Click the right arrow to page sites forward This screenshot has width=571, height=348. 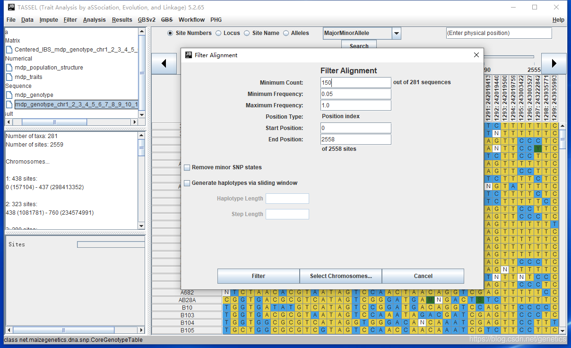pyautogui.click(x=554, y=63)
